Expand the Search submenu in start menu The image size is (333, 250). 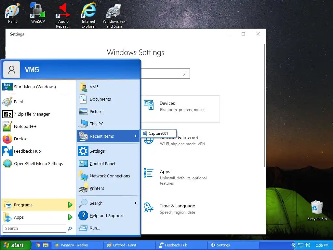pyautogui.click(x=108, y=203)
